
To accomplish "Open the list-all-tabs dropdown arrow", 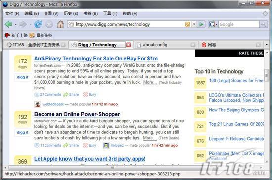I will click(x=267, y=45).
